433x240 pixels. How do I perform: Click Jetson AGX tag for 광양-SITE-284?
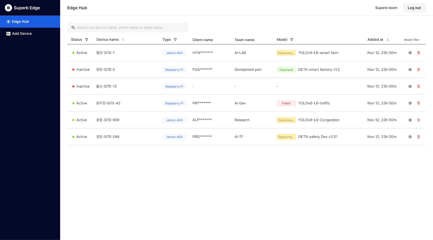(174, 137)
